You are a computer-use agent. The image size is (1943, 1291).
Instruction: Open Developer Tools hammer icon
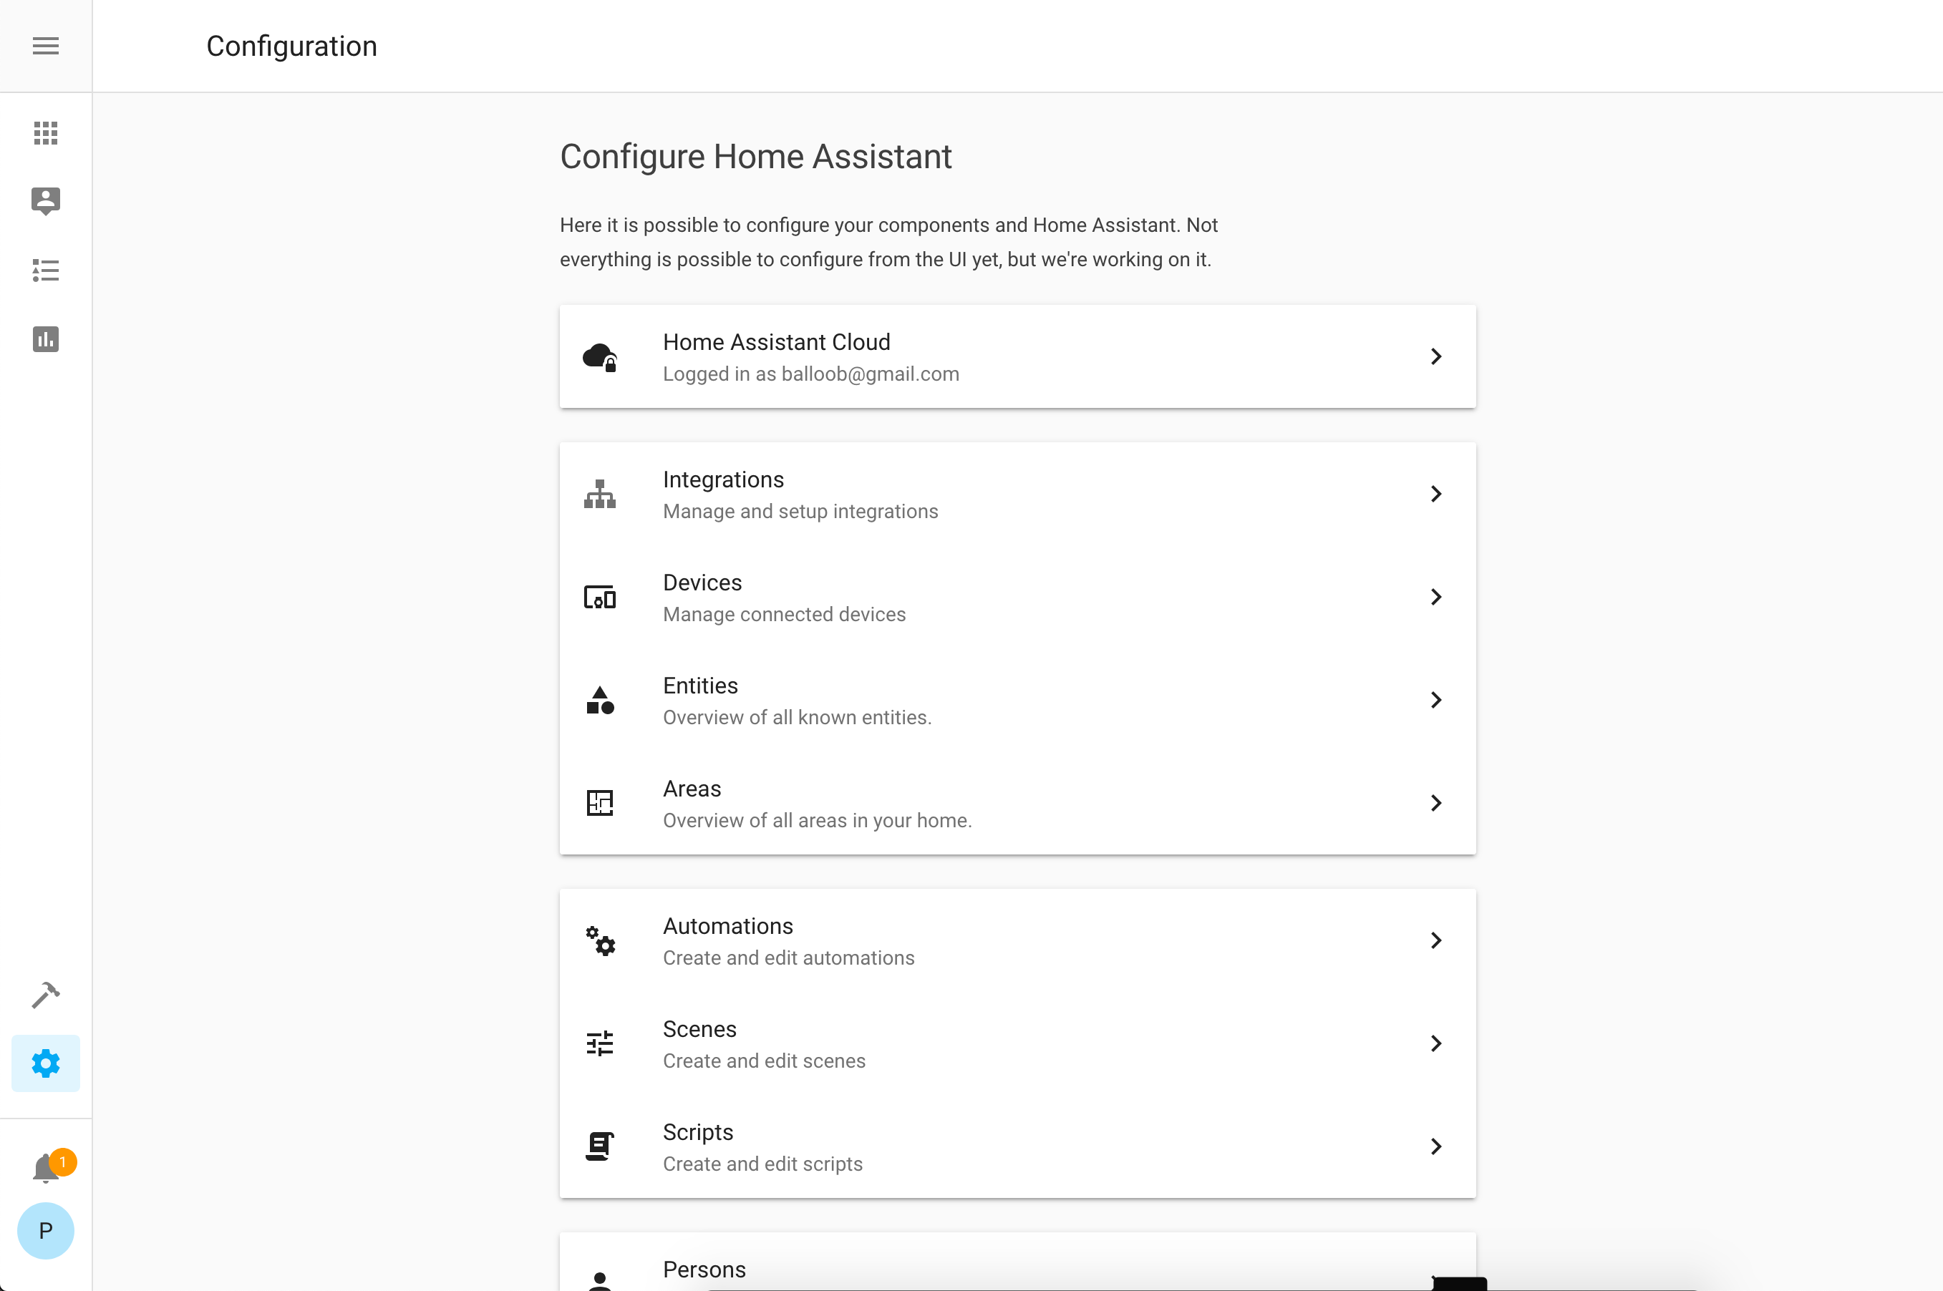coord(45,995)
